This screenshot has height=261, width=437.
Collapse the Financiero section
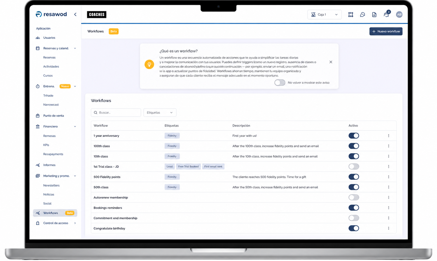[x=75, y=126]
